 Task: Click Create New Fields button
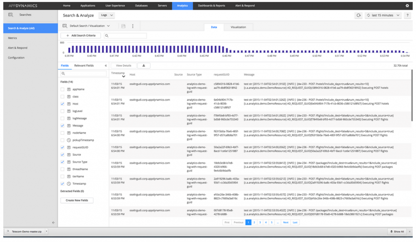[x=77, y=201]
